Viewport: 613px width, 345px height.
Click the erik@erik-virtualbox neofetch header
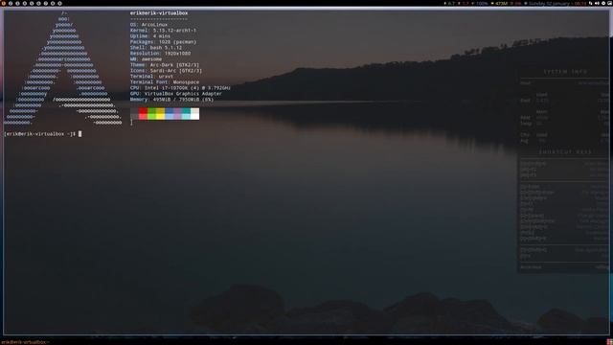pos(159,12)
